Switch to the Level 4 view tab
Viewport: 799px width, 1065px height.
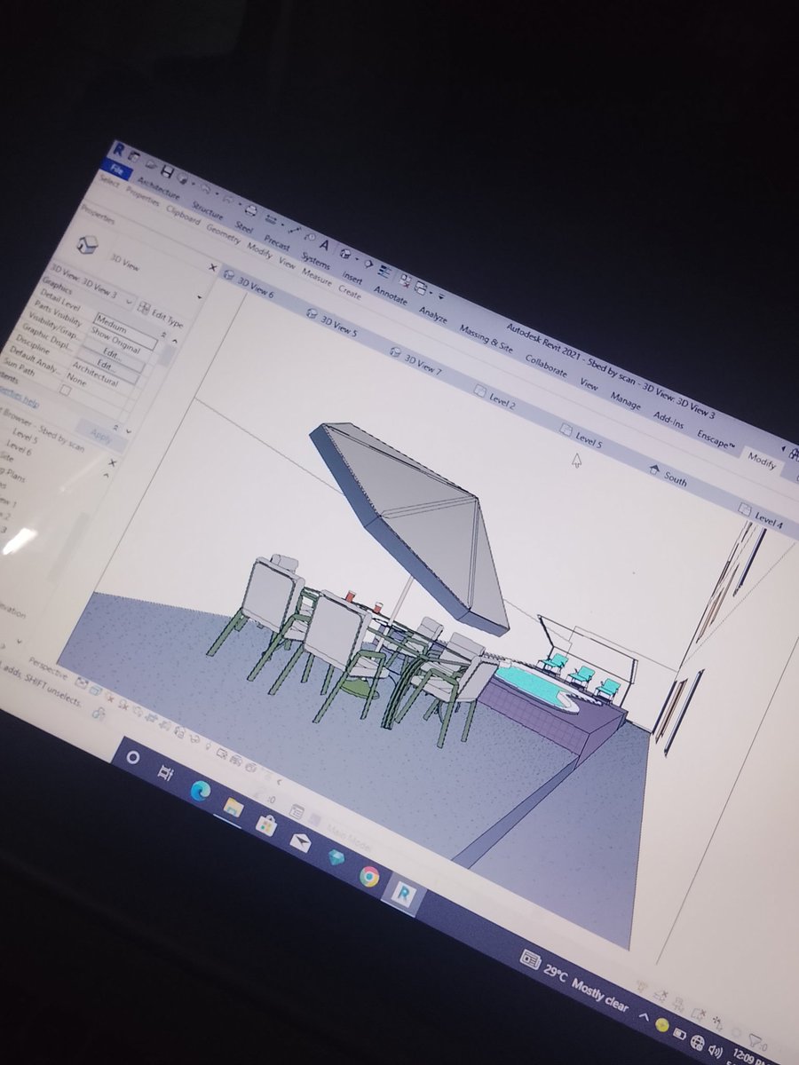coord(761,515)
